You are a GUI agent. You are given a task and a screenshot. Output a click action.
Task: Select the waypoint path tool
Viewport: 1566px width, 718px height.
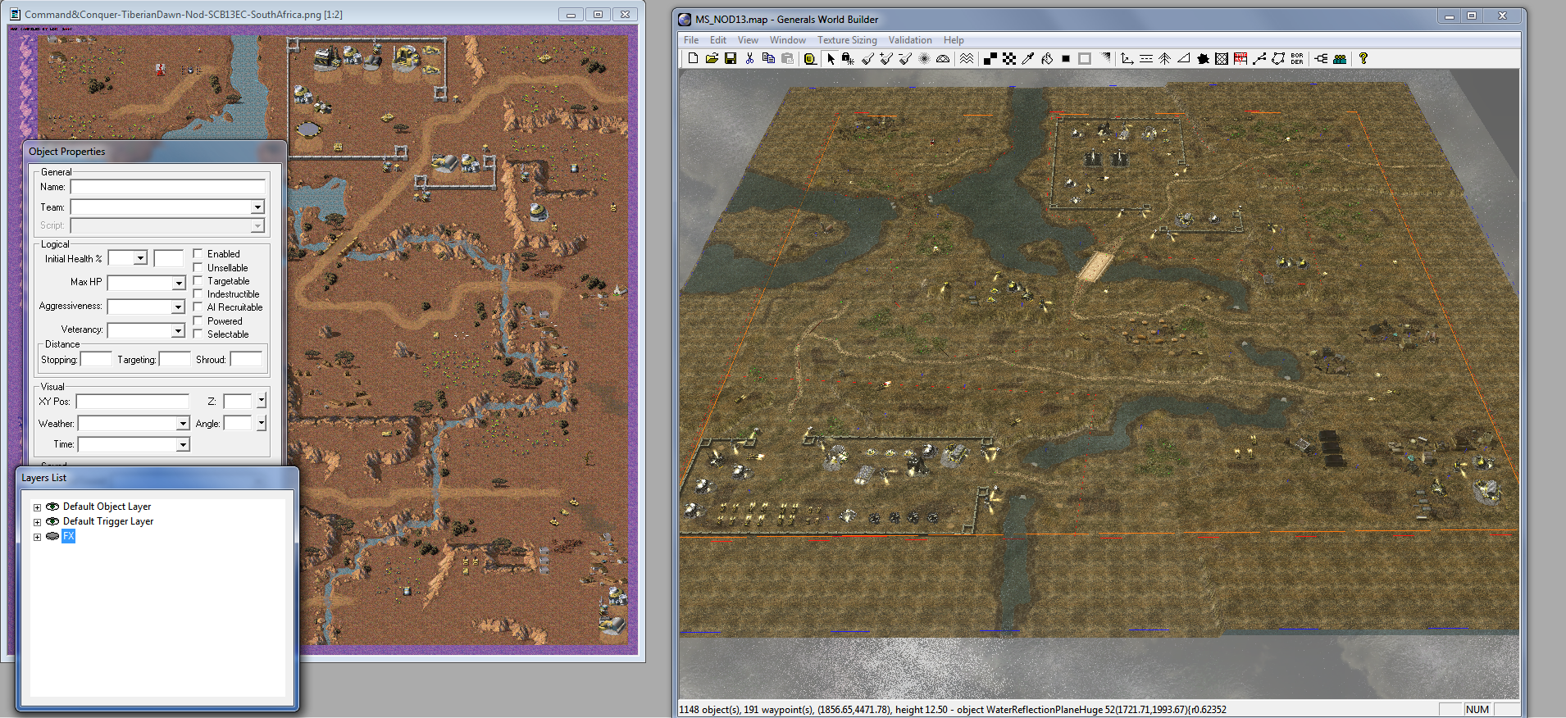click(x=1259, y=58)
